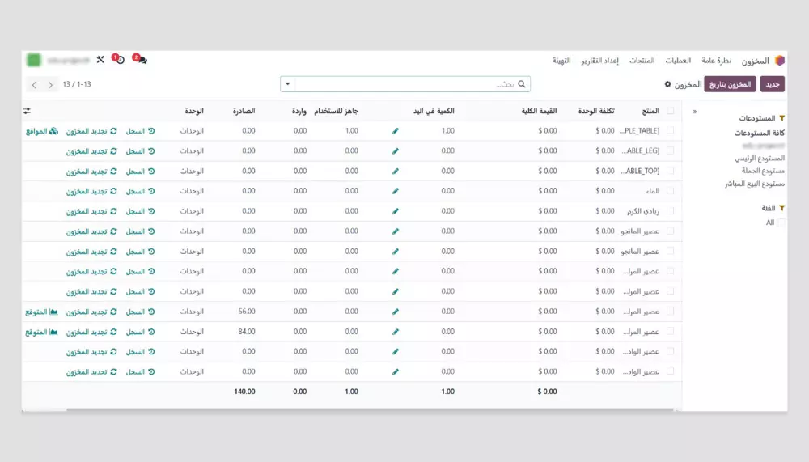Open the العمليات dropdown menu

(x=677, y=61)
